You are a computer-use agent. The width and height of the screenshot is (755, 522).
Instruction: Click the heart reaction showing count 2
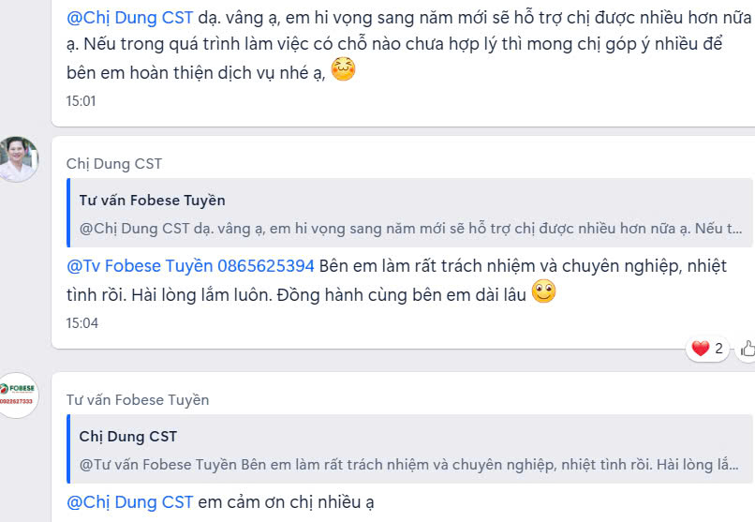click(707, 349)
